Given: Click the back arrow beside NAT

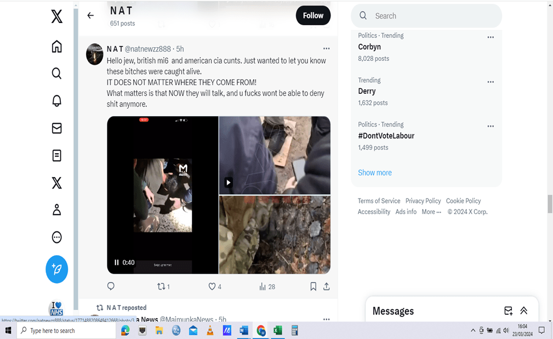Looking at the screenshot, I should click(90, 15).
